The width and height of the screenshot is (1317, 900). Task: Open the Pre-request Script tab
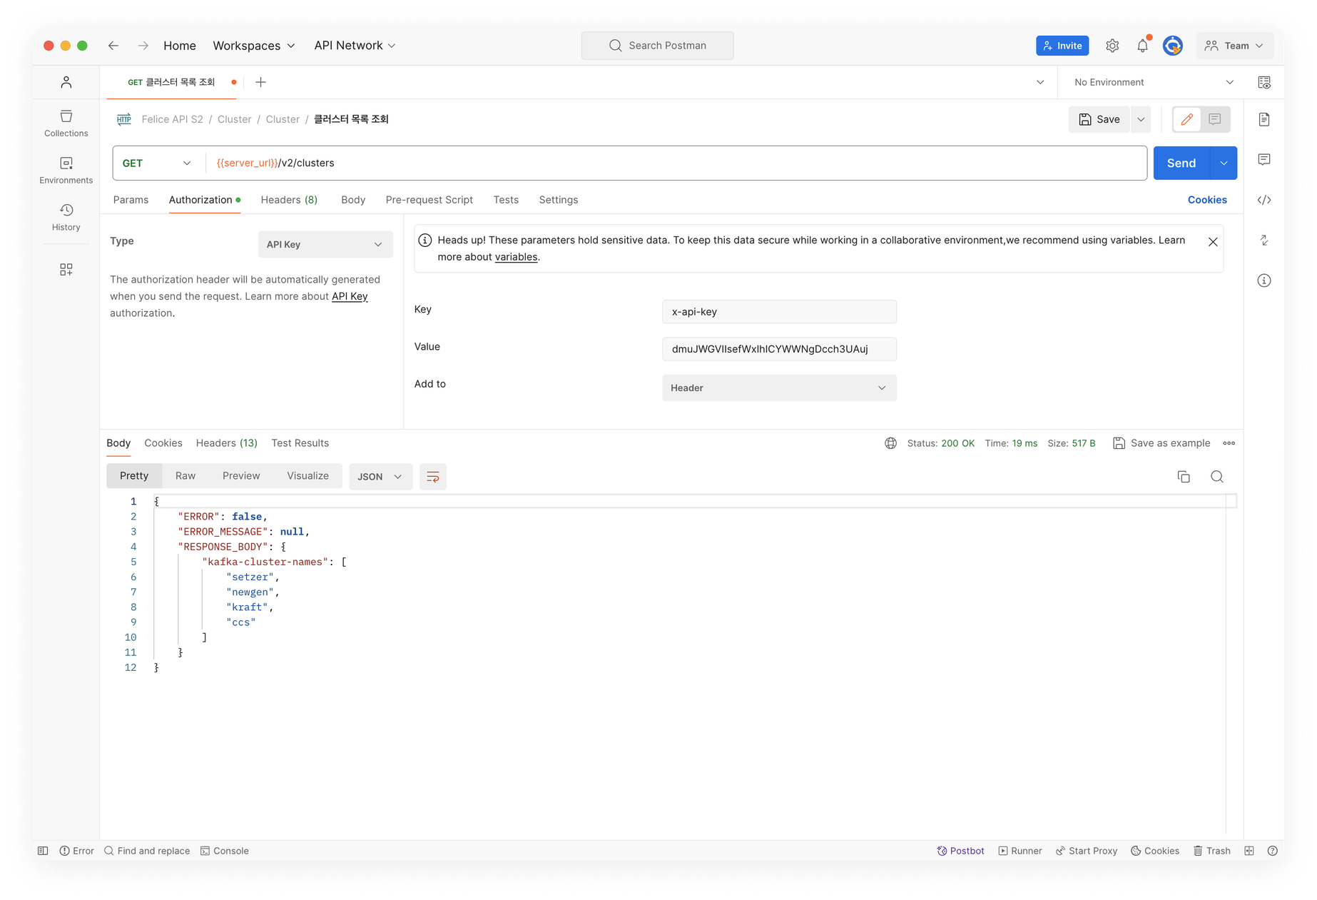(429, 200)
